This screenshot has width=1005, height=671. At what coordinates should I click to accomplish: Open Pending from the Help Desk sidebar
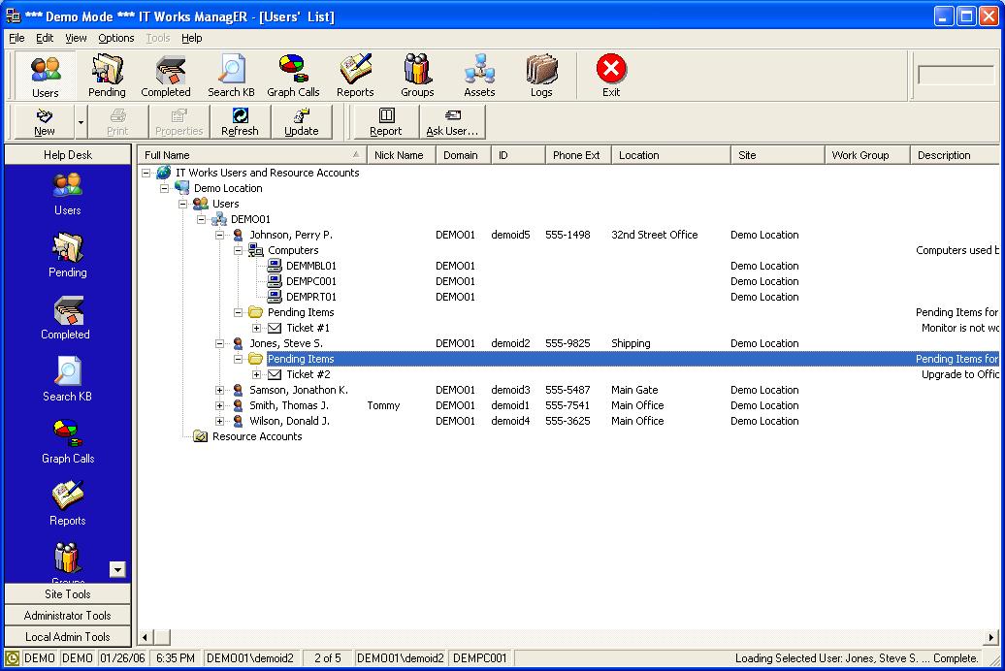click(x=66, y=254)
